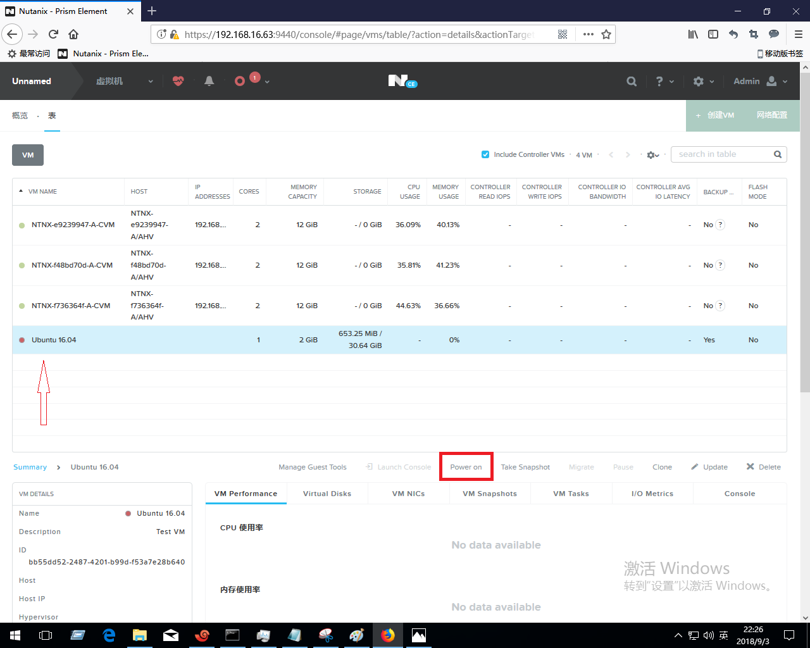Click Manage Guest Tools

313,467
